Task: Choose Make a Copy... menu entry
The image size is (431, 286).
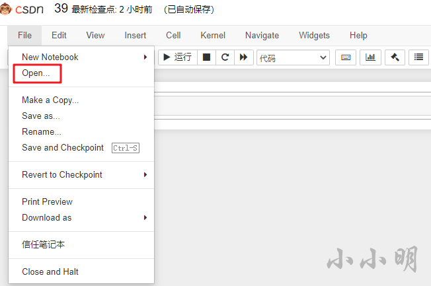Action: (81, 100)
